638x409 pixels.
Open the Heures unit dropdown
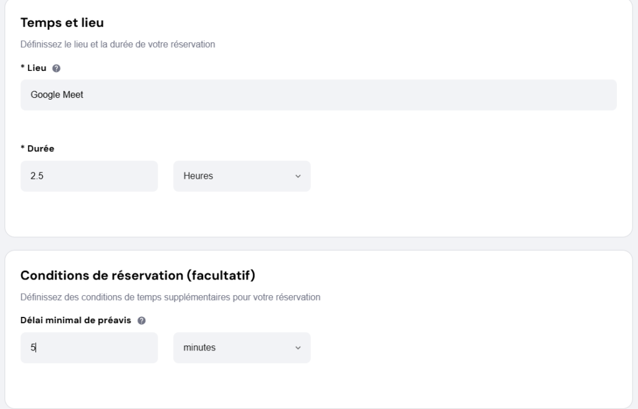pyautogui.click(x=242, y=176)
